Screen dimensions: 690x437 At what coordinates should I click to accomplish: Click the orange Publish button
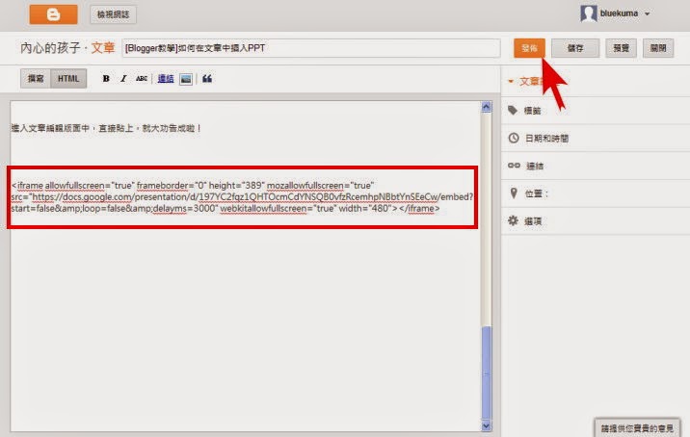[529, 48]
